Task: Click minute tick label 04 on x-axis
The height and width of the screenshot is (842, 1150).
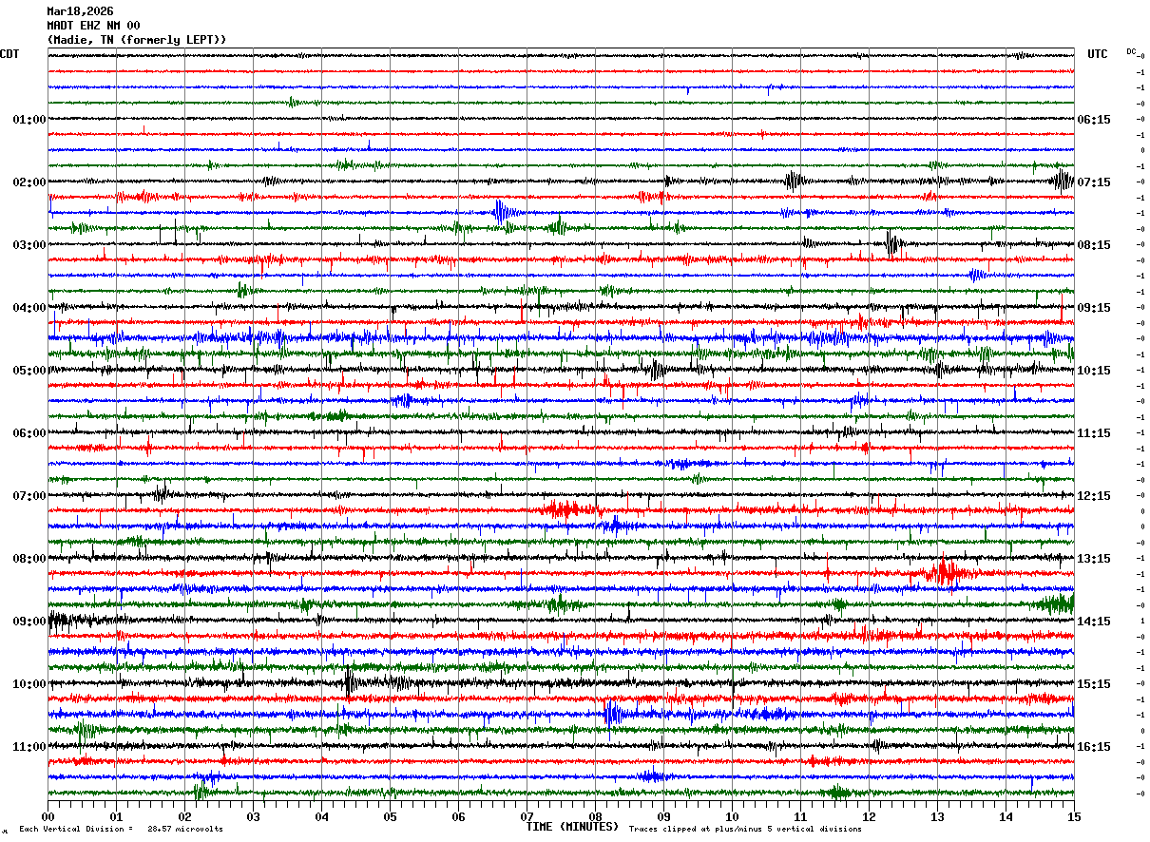Action: [321, 816]
